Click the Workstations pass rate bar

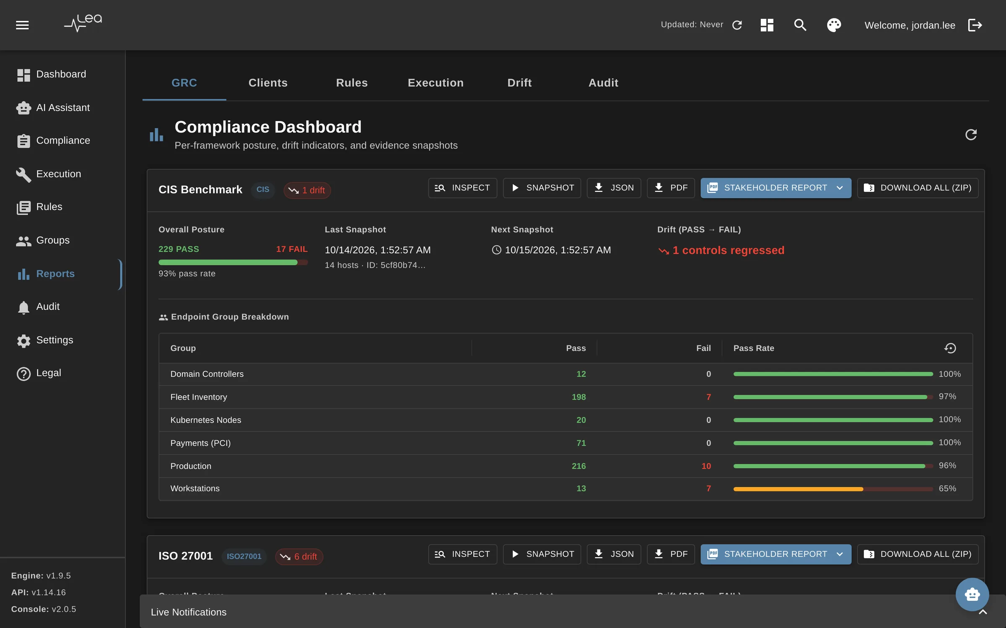point(833,489)
